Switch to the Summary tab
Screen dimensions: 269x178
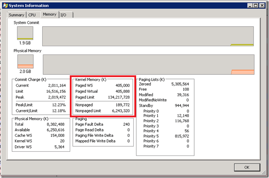(x=17, y=15)
